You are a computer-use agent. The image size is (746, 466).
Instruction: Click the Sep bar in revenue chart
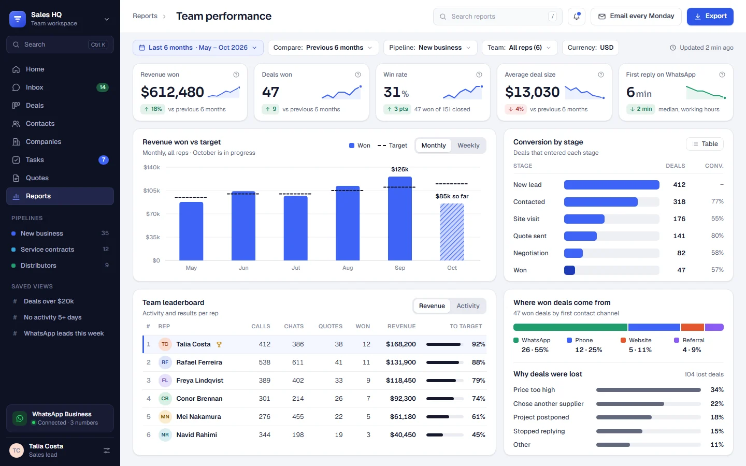400,219
